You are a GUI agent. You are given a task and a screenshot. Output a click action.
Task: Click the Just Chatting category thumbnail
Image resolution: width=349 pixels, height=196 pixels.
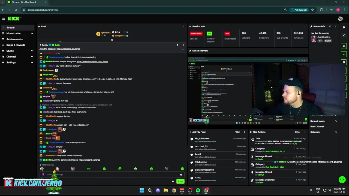coord(314,39)
